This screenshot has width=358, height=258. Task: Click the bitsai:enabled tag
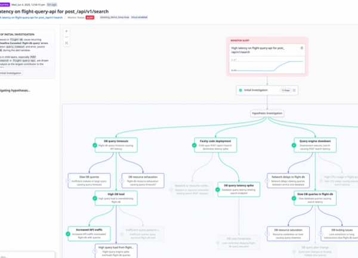coord(139,17)
